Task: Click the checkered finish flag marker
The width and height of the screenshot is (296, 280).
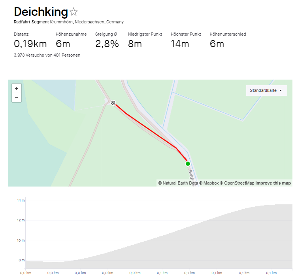Action: 113,103
